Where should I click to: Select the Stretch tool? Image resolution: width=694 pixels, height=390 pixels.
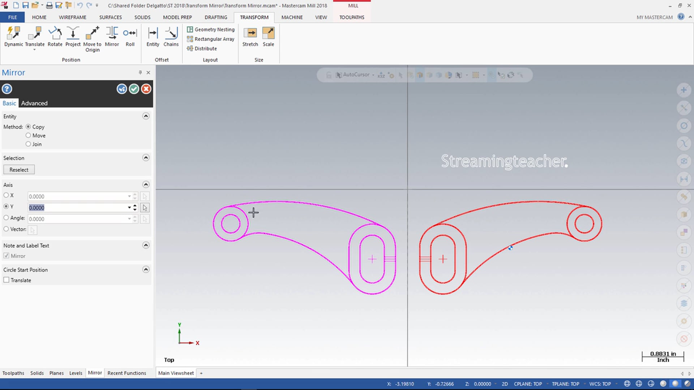tap(250, 36)
